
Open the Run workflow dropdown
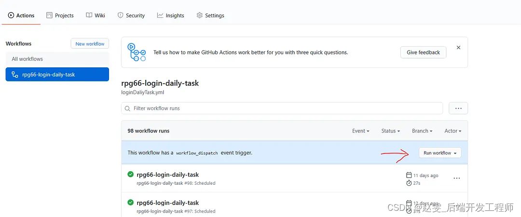click(x=440, y=153)
